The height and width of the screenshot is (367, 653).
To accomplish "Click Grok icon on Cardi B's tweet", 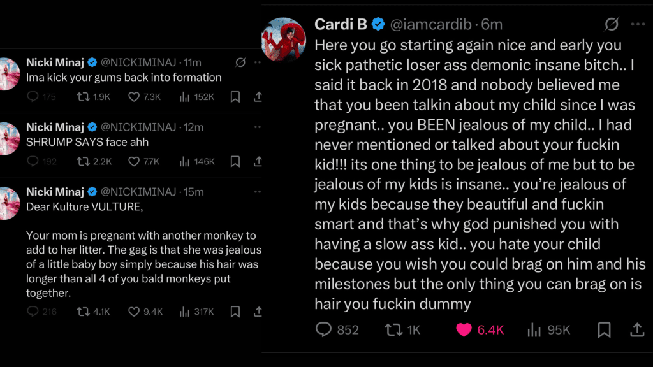I will [611, 25].
